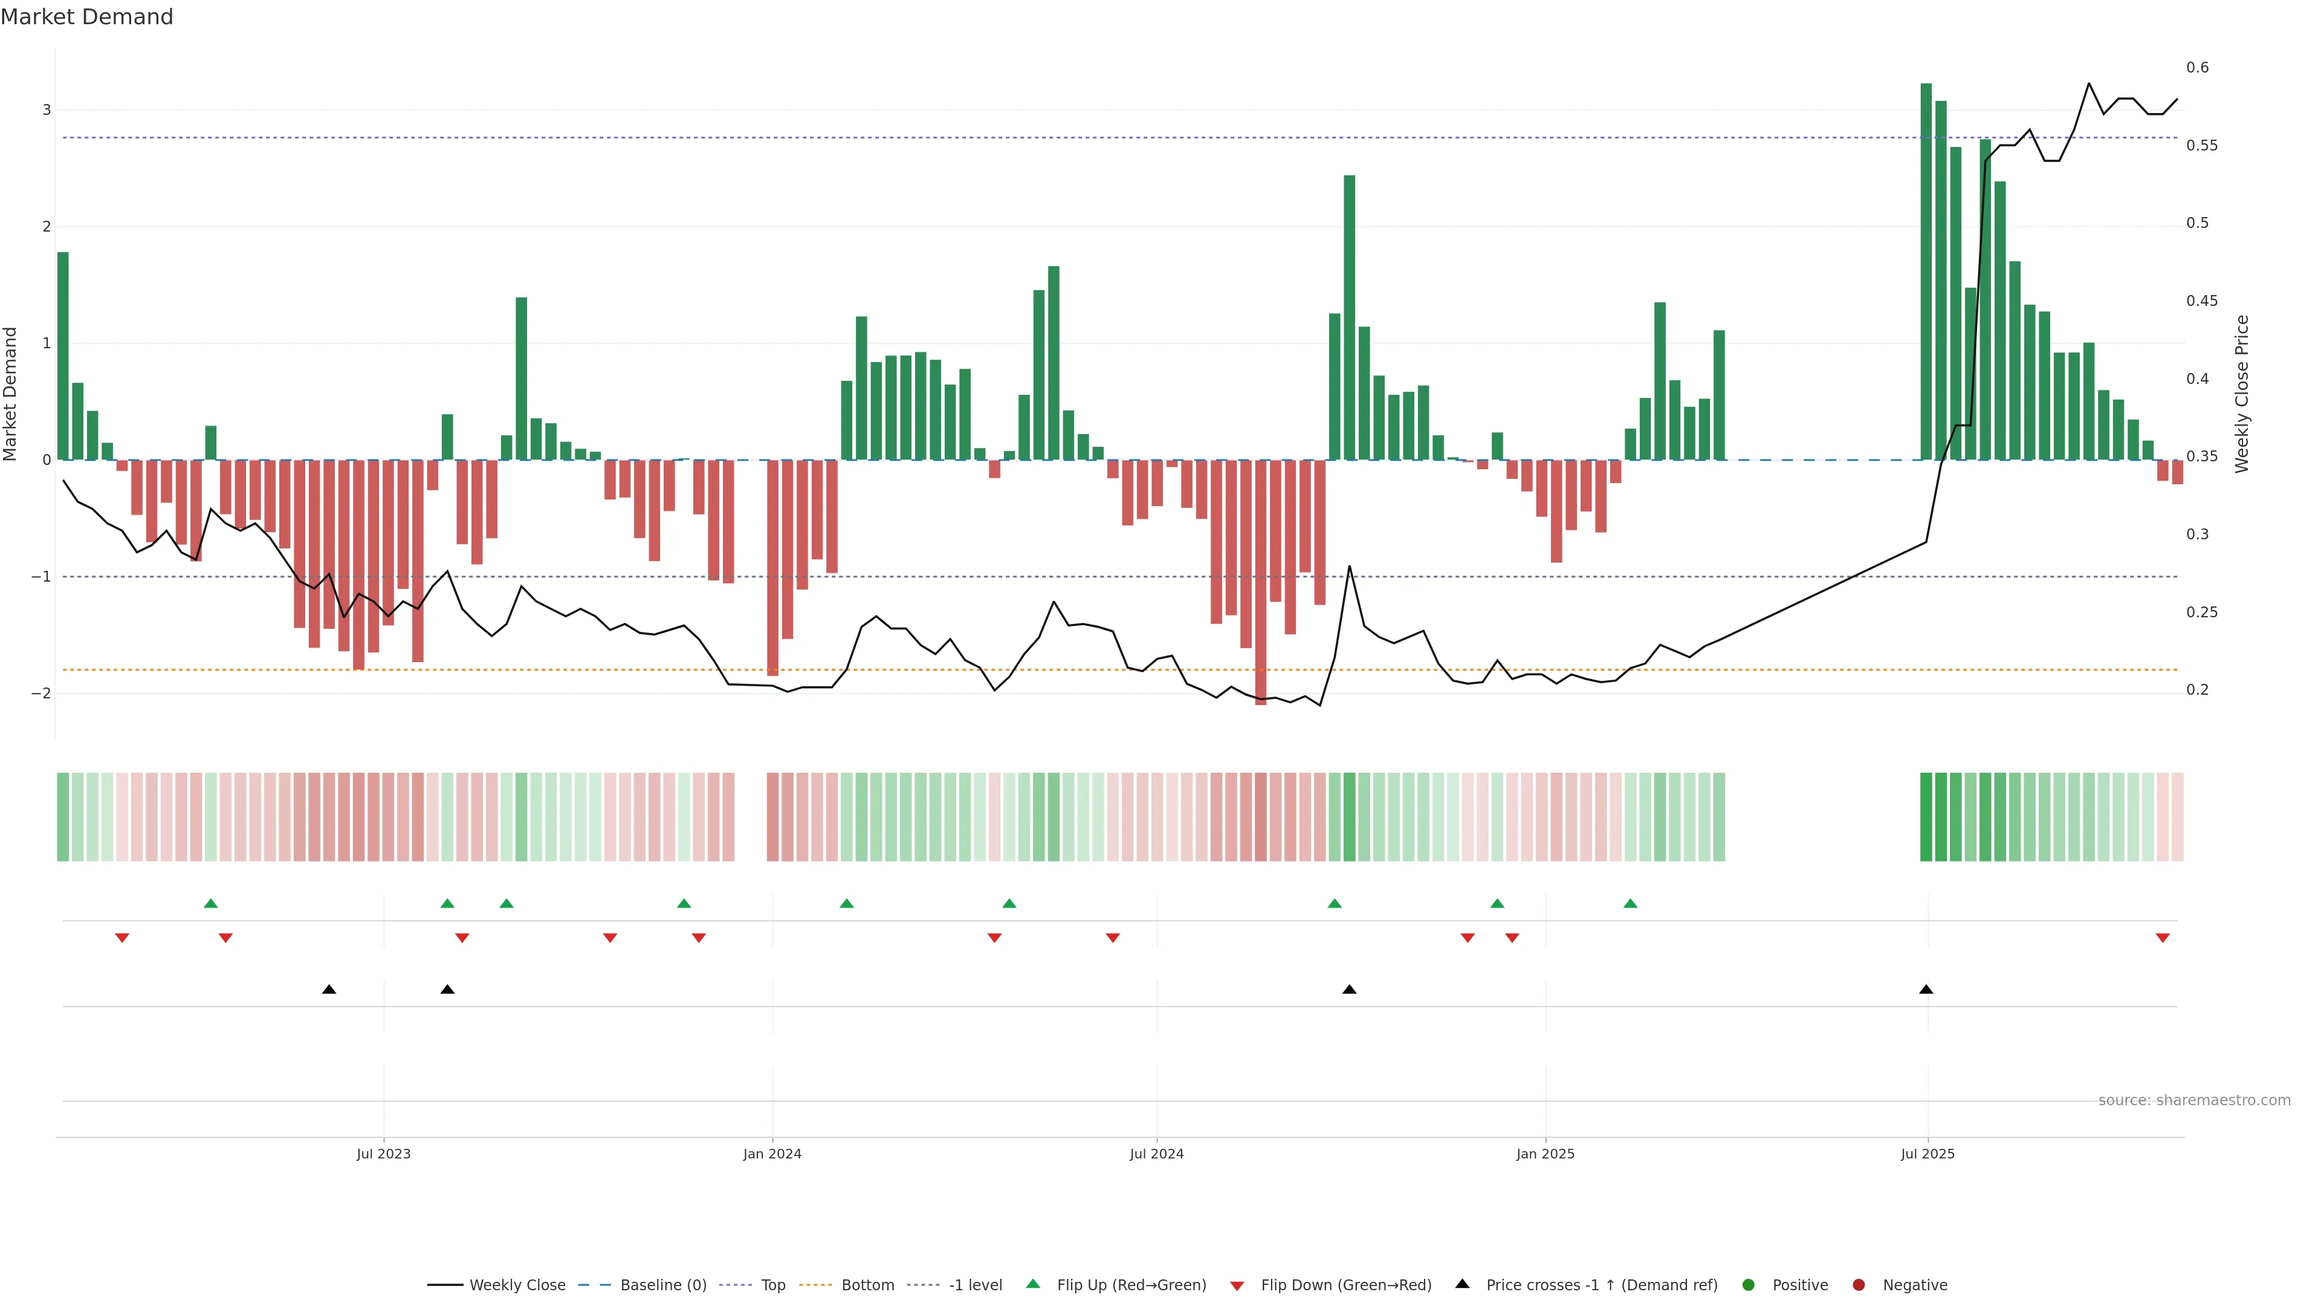
Task: Click the Market Demand chart title
Action: click(x=86, y=17)
